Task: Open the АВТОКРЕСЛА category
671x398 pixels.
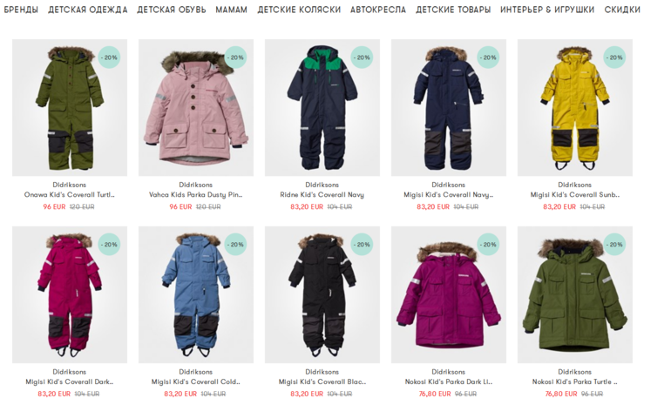Action: 378,10
